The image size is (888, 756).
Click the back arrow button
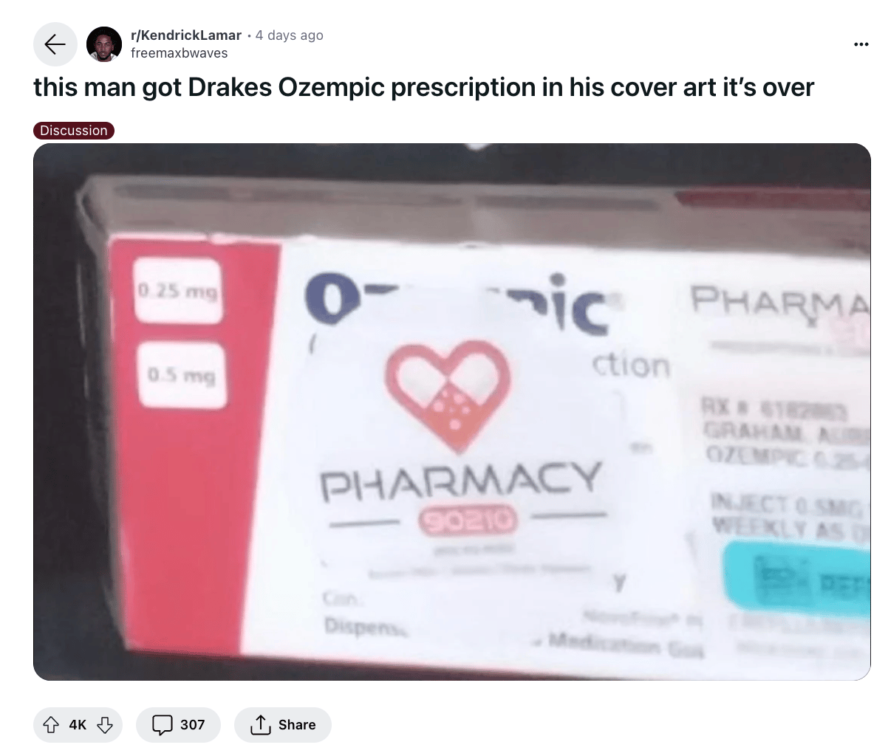(55, 44)
